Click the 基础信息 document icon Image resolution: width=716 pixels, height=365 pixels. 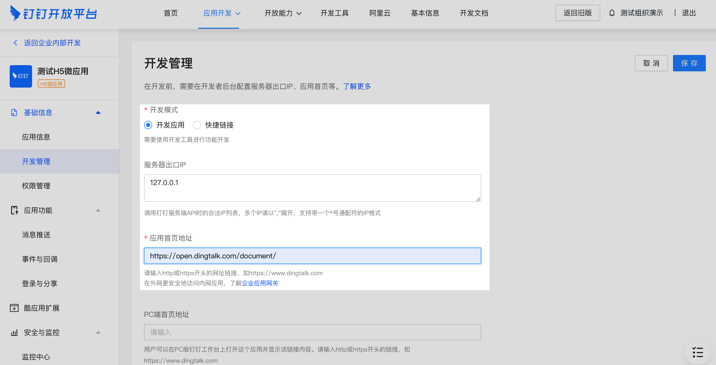coord(14,113)
